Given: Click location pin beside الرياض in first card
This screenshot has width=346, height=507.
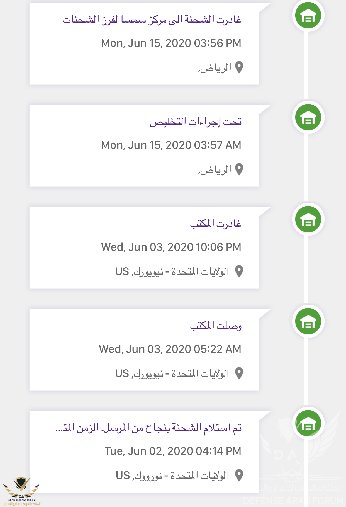Looking at the screenshot, I should (x=239, y=67).
